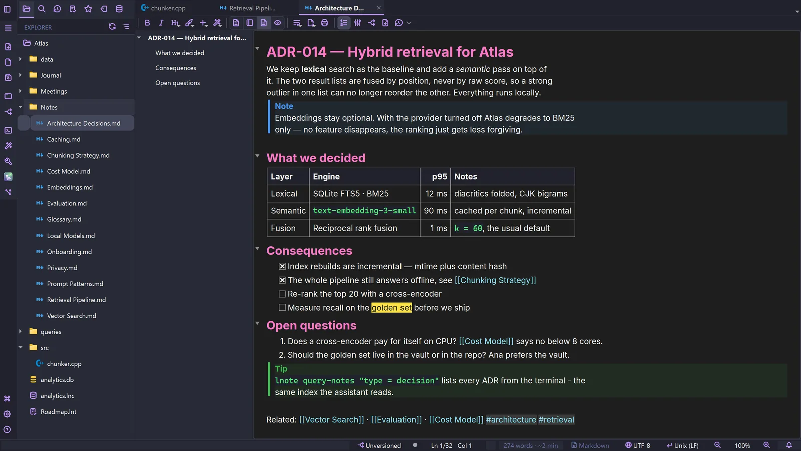Toggle the preview eye view mode

278,23
